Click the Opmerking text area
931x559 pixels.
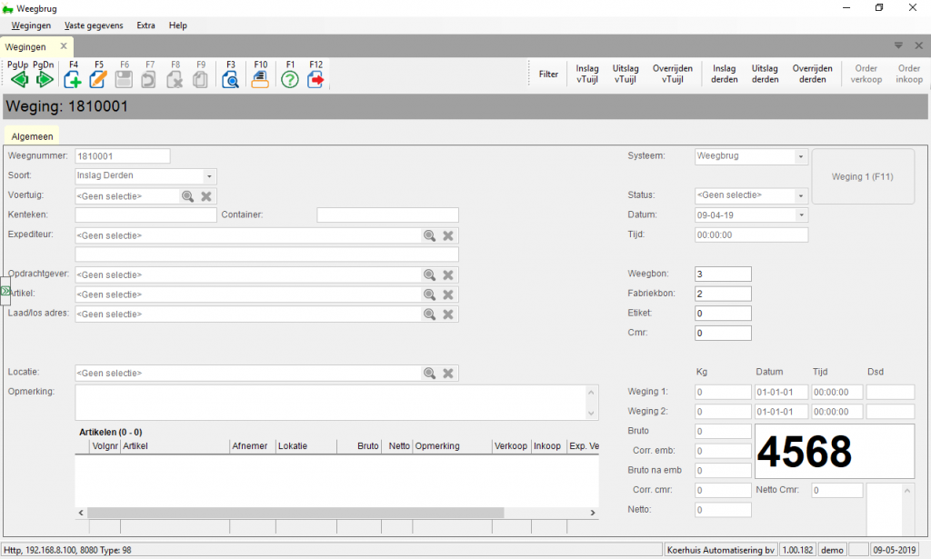tap(336, 403)
